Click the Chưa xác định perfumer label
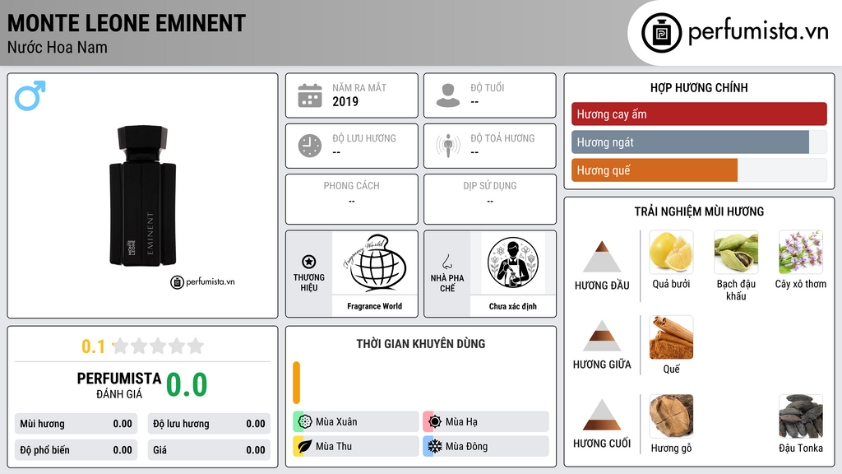Viewport: 842px width, 474px height. pyautogui.click(x=513, y=306)
